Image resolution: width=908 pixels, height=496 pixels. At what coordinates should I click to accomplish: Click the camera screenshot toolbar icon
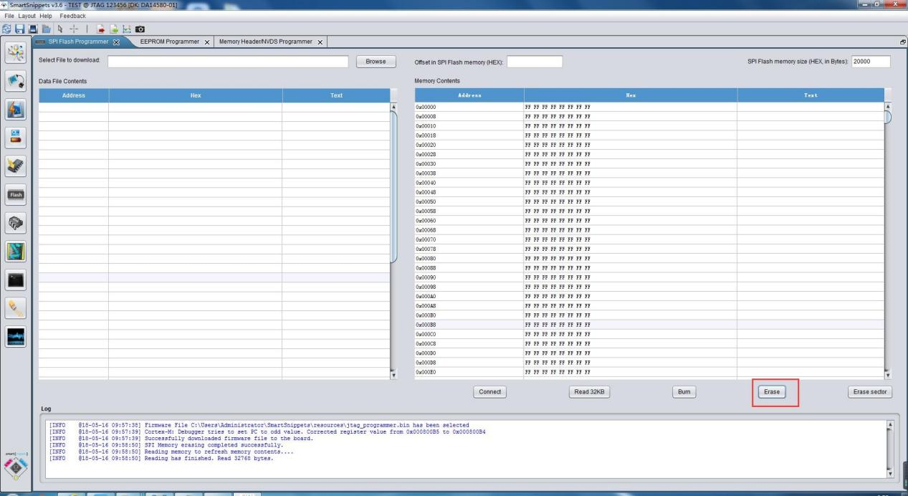(x=140, y=29)
